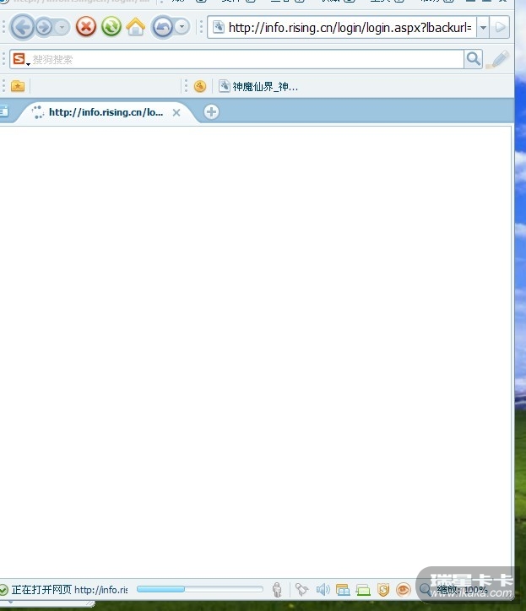526x611 pixels.
Task: Click the rocket accelerator icon in status bar
Action: coord(301,590)
